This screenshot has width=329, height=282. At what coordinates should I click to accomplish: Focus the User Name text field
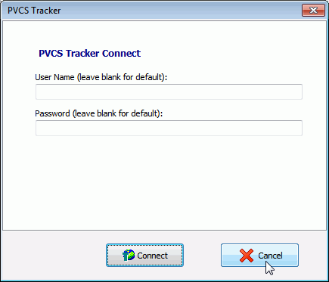point(169,91)
